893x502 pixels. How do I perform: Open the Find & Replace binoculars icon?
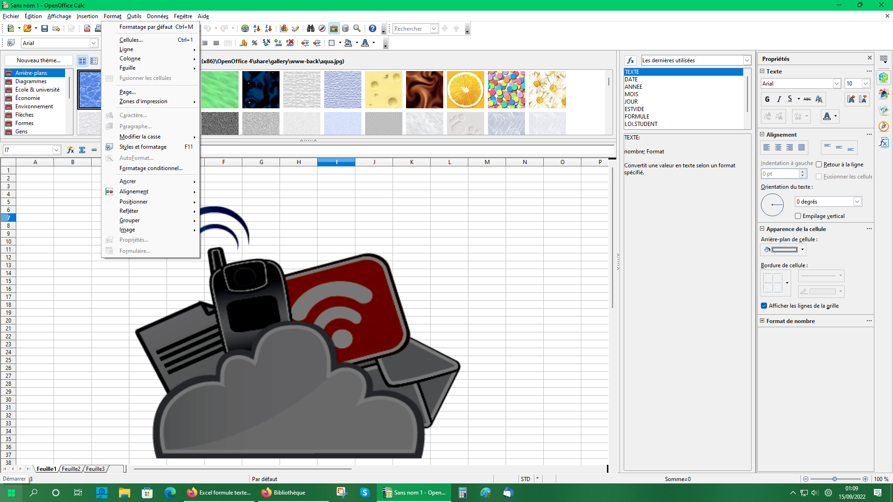[x=310, y=28]
